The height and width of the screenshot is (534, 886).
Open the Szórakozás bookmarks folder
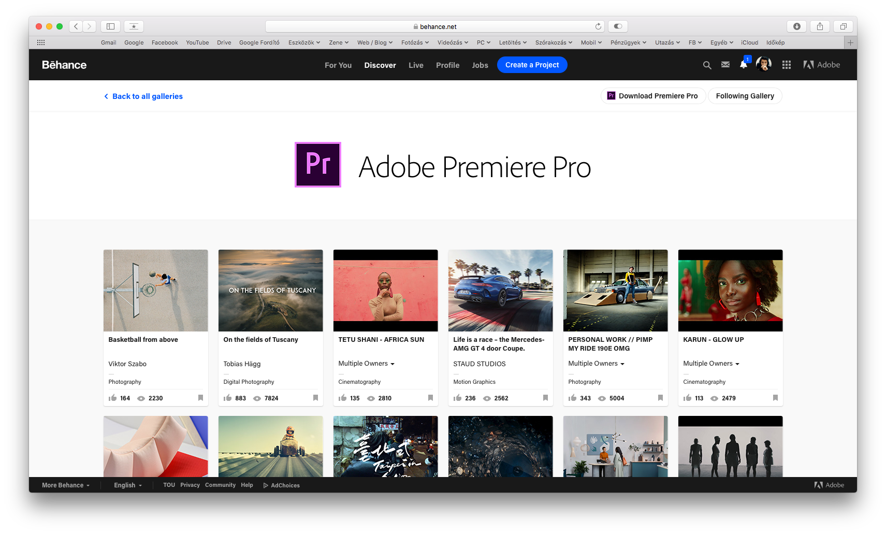coord(554,42)
